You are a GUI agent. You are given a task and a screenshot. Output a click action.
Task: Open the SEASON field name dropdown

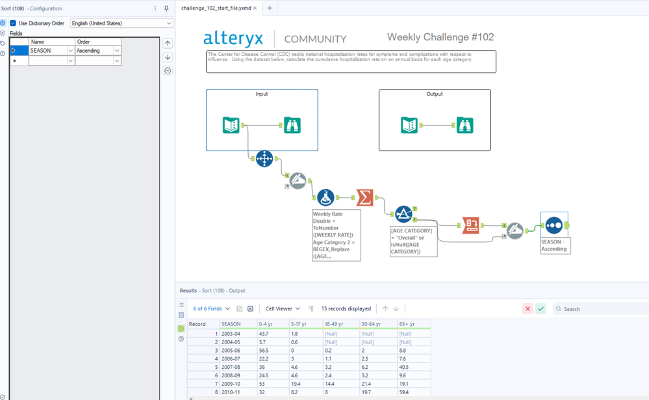[x=70, y=51]
